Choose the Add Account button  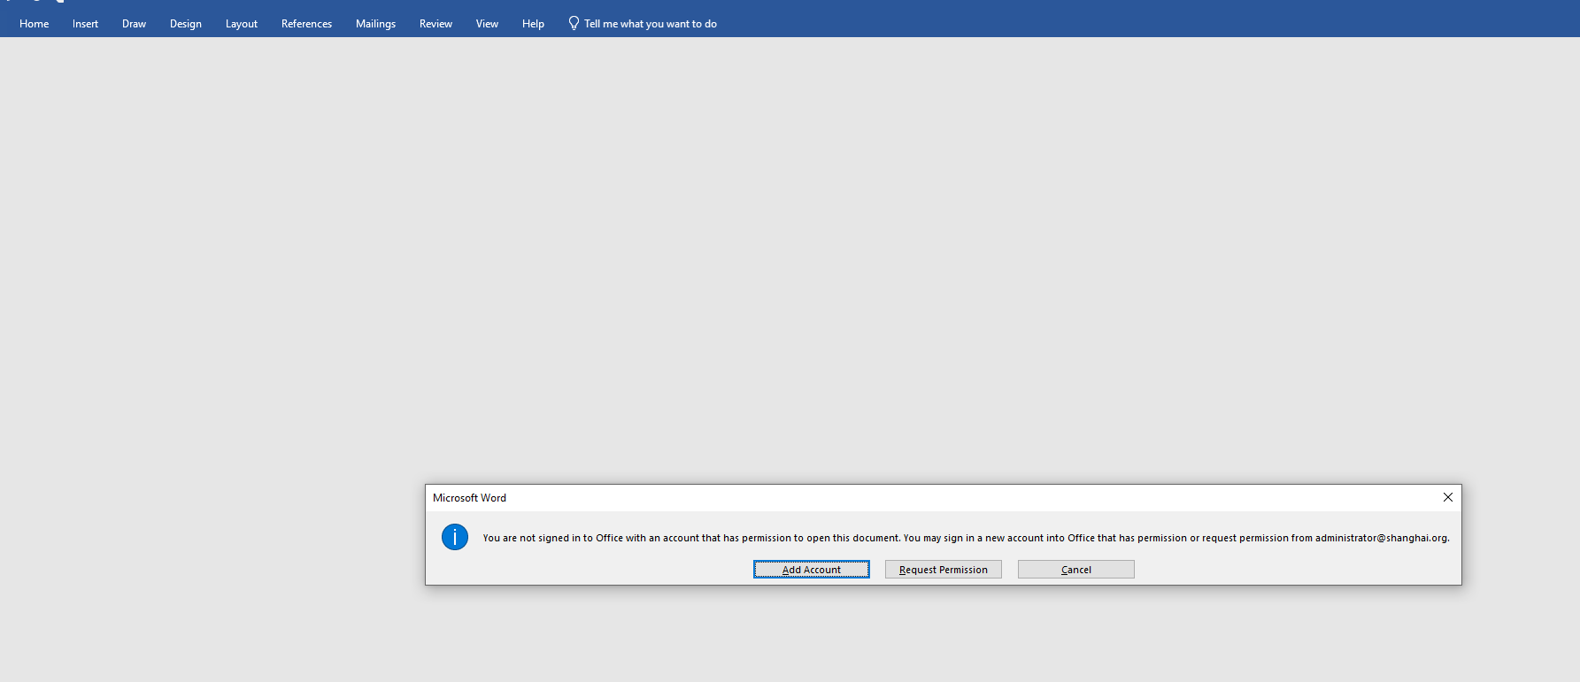click(812, 570)
